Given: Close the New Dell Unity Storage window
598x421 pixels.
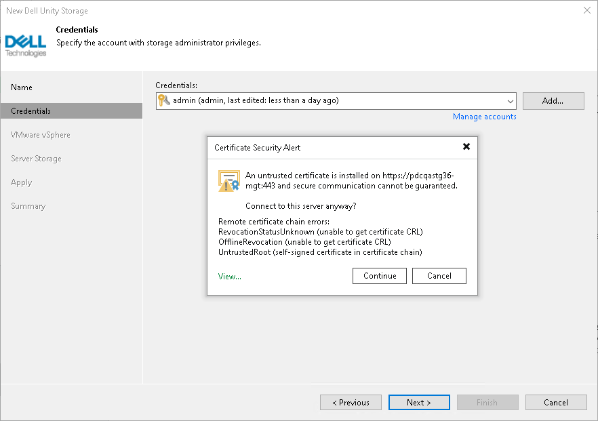Looking at the screenshot, I should click(587, 10).
